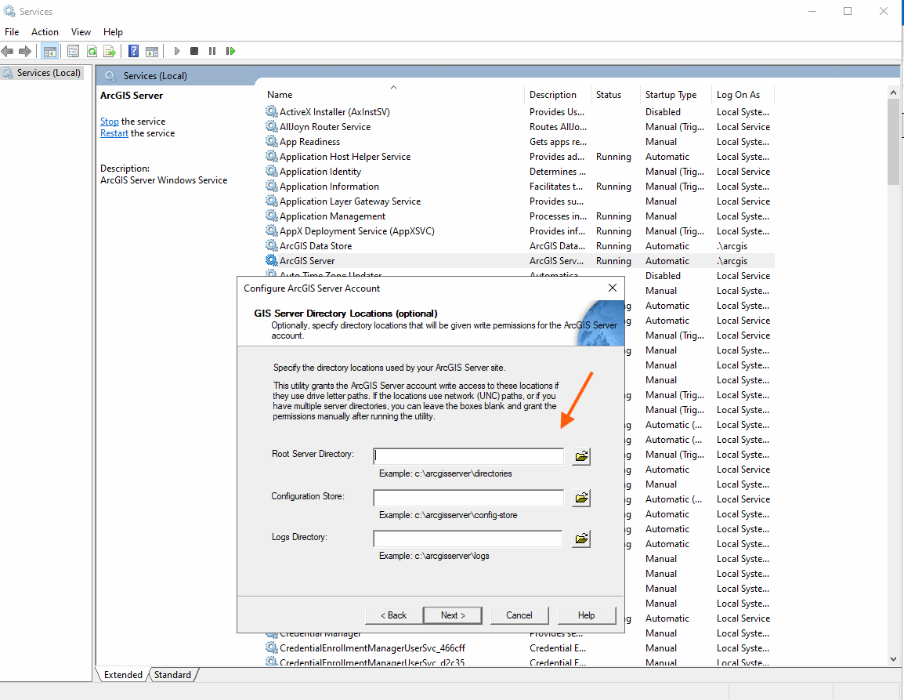
Task: Browse for Logs Directory folder
Action: coord(580,539)
